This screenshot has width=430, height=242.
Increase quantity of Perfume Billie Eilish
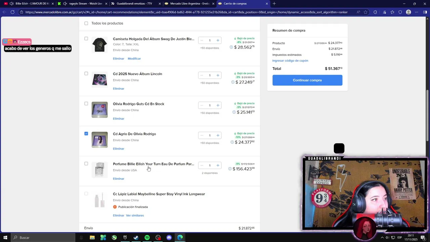[218, 165]
